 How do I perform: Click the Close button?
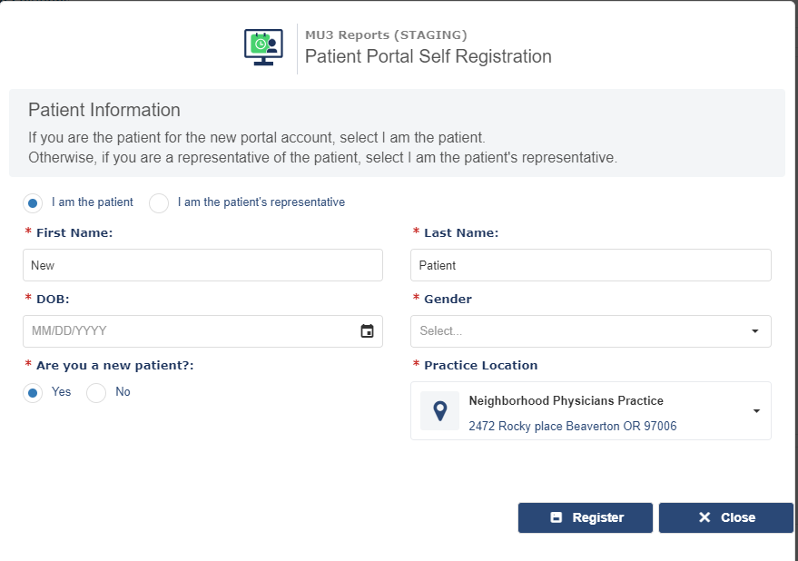[x=726, y=517]
